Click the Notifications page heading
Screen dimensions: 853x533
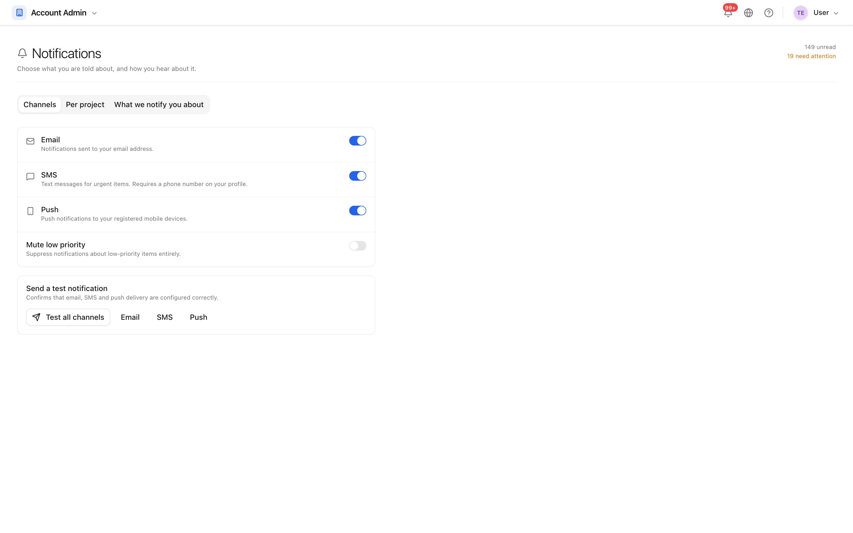[66, 53]
